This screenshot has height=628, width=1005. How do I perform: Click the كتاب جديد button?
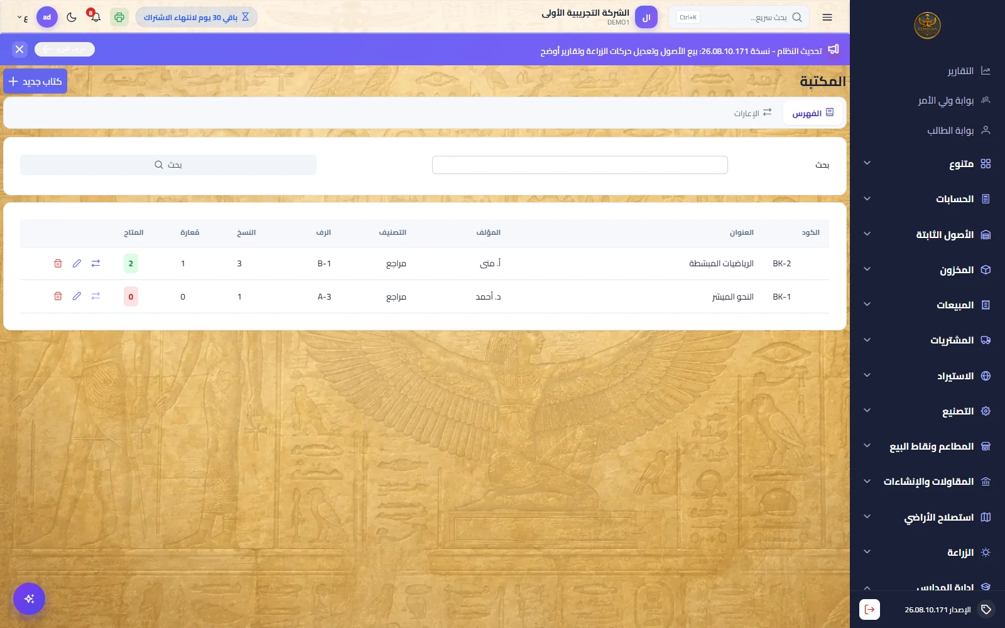[x=35, y=82]
